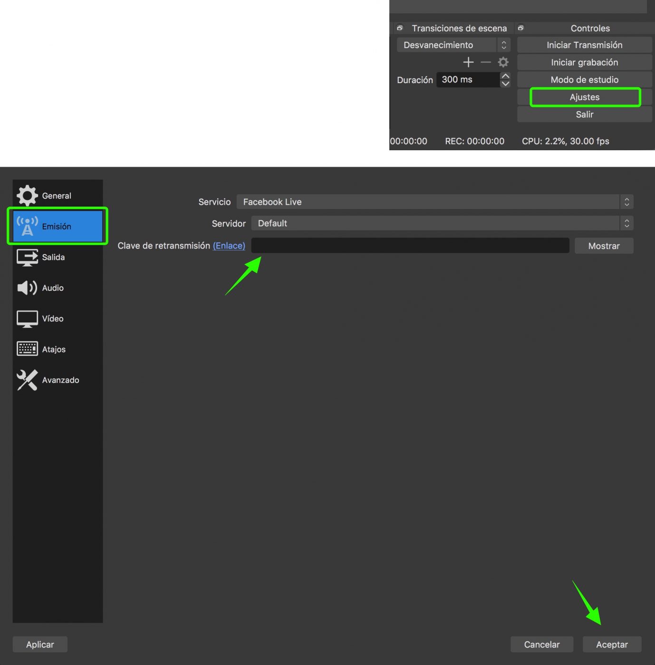
Task: Add a scene transition with plus icon
Action: point(468,62)
